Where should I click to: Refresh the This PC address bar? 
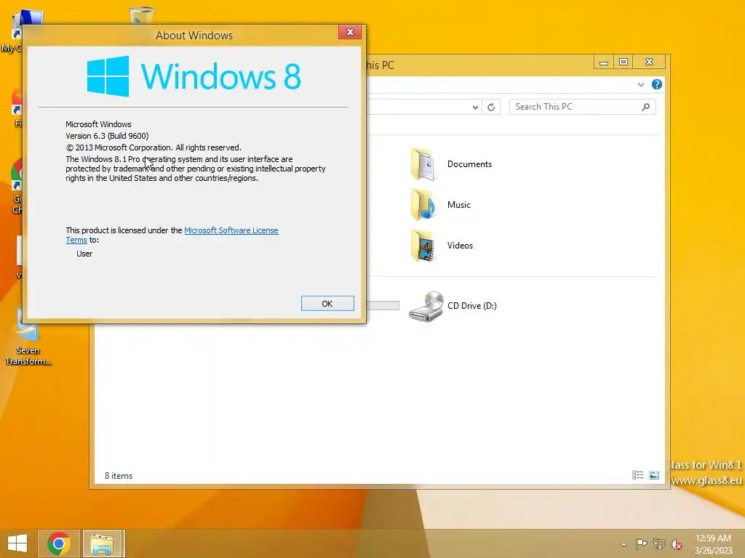(491, 108)
